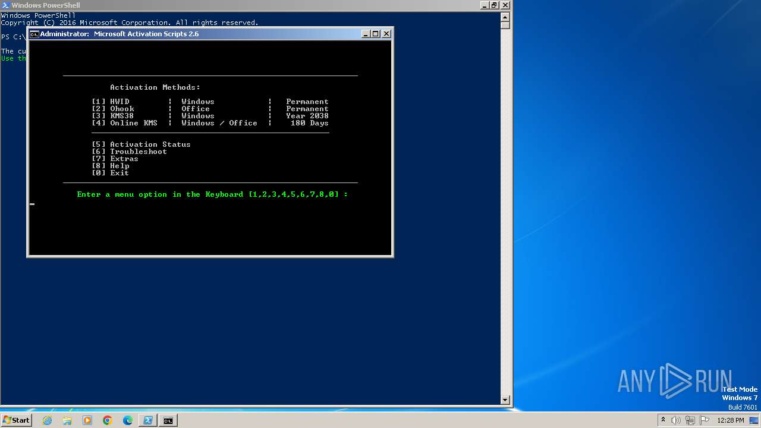761x428 pixels.
Task: Open the Windows PowerShell window system menu icon
Action: tap(5, 5)
